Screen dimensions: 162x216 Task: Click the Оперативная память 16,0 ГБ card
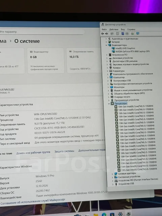tap(84, 60)
